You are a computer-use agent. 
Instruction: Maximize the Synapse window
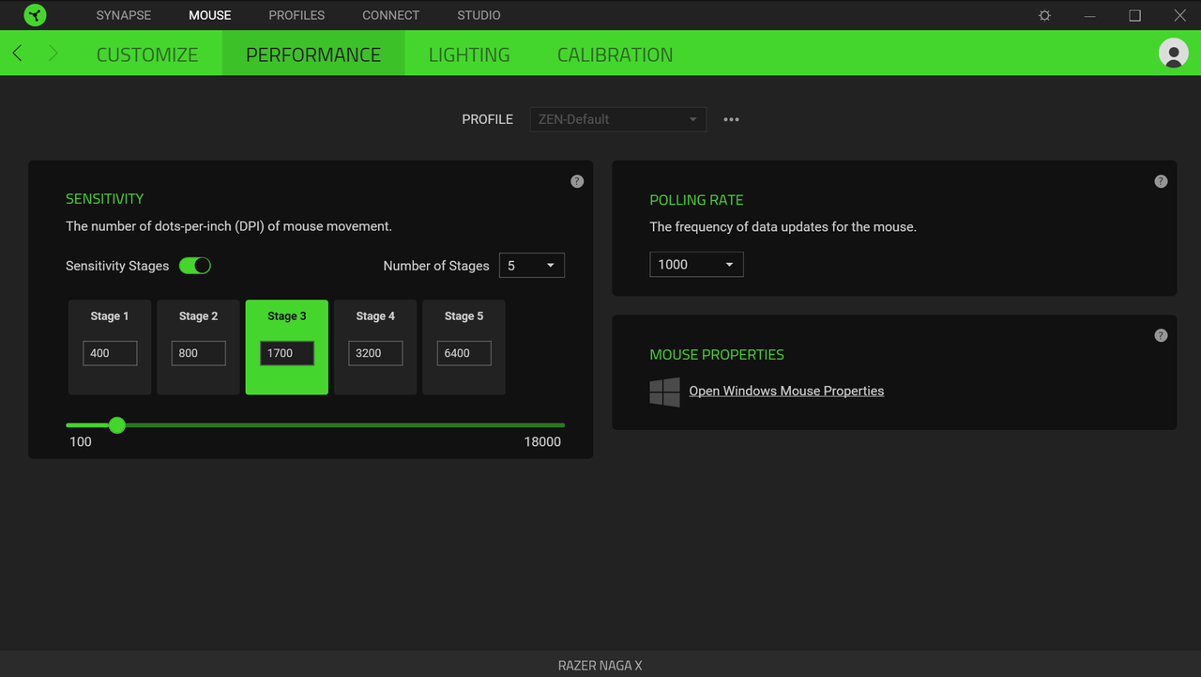click(x=1134, y=16)
